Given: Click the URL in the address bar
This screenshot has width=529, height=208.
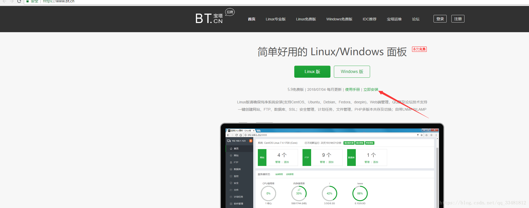Looking at the screenshot, I should pyautogui.click(x=58, y=1).
